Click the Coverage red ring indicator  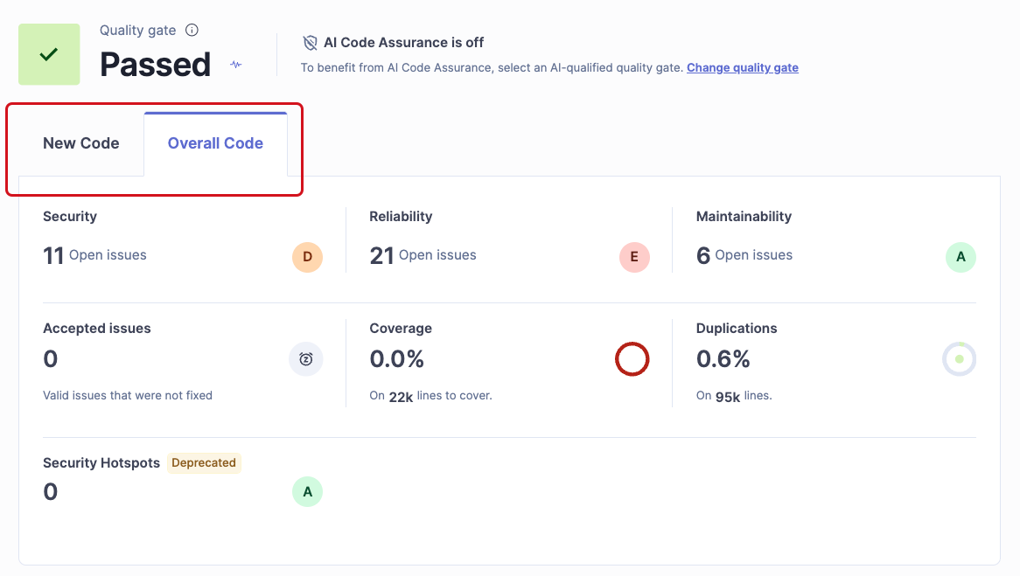(x=632, y=359)
